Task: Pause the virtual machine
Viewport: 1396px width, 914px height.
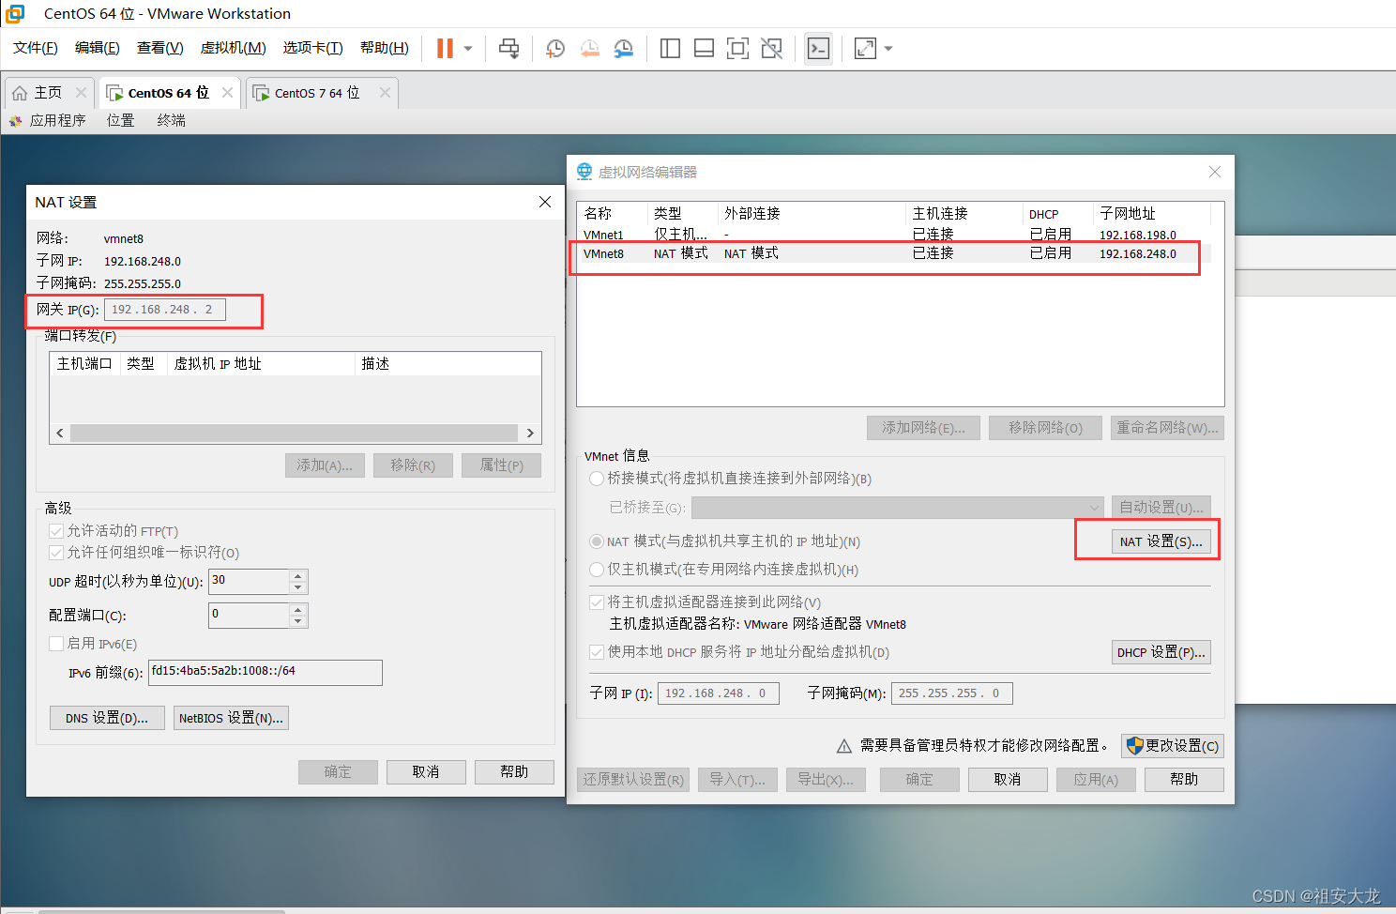Action: point(445,48)
